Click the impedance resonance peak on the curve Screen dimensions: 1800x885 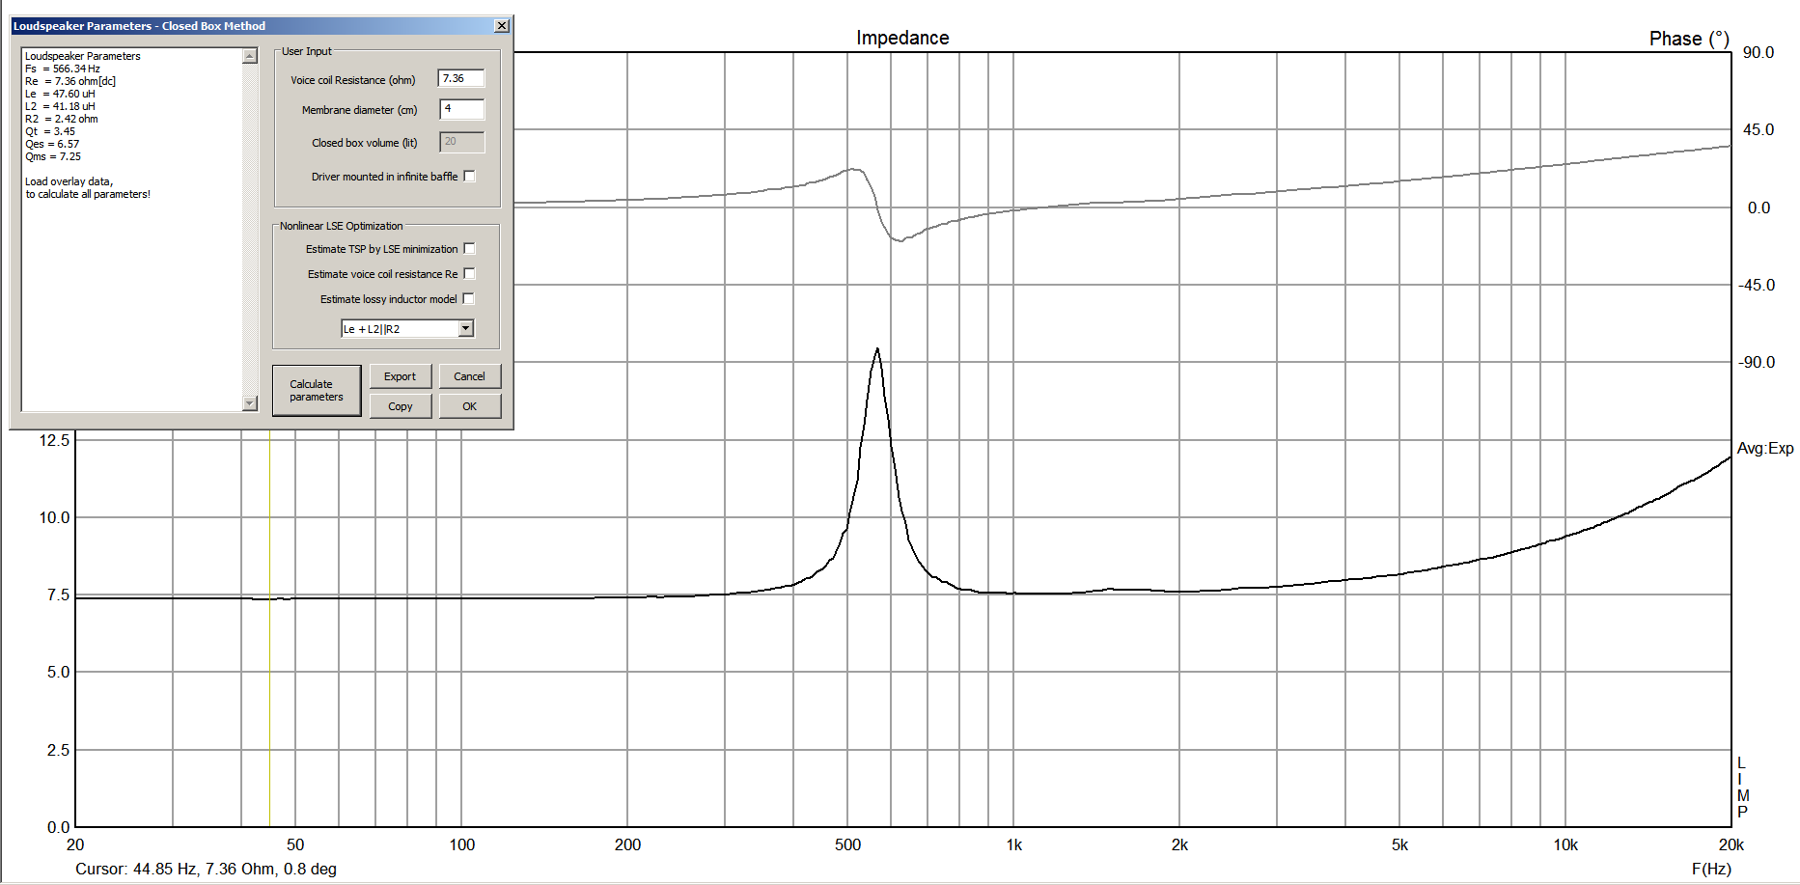[877, 349]
